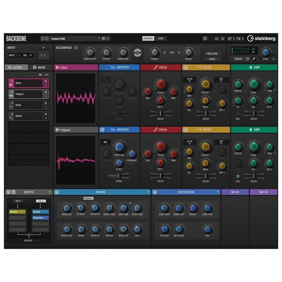Toggle Slam Filter power button

tap(186, 67)
